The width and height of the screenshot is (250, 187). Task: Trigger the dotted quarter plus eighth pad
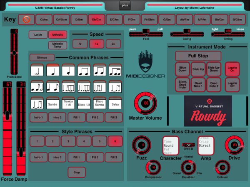pos(52,87)
